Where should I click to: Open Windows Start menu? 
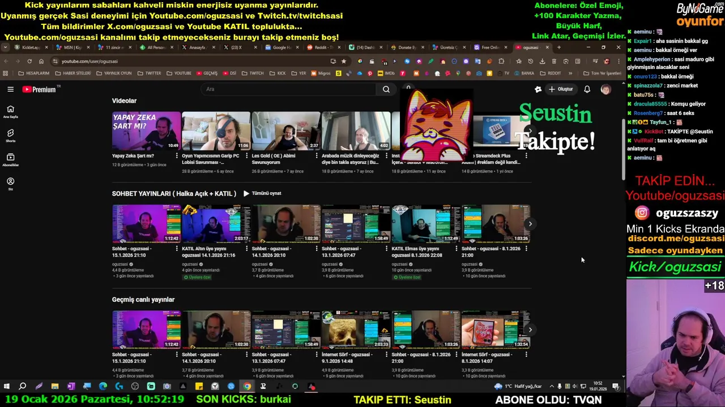tap(7, 387)
